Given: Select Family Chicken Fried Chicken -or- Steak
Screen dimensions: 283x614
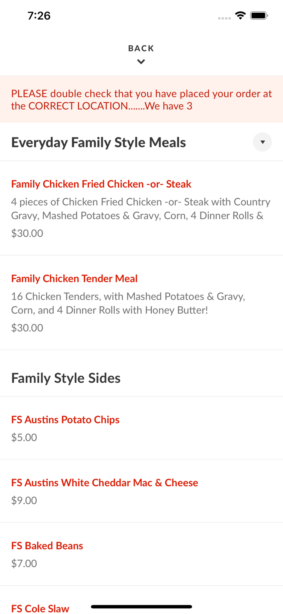Looking at the screenshot, I should pyautogui.click(x=101, y=184).
